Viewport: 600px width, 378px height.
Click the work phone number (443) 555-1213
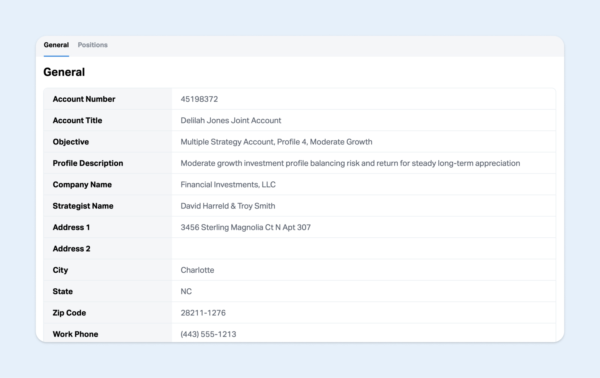208,334
